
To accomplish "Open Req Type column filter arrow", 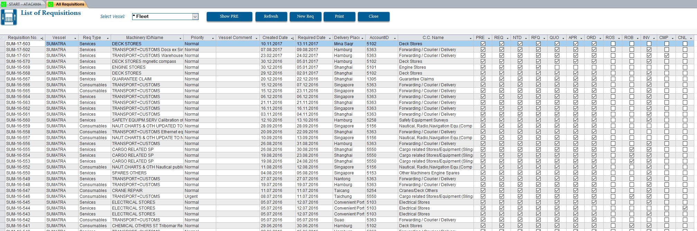I will (108, 38).
